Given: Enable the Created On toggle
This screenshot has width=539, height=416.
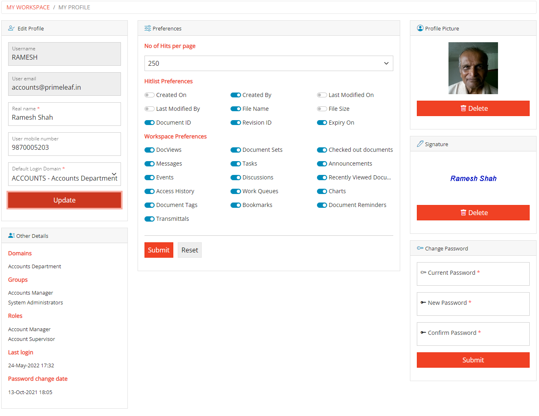Looking at the screenshot, I should coord(149,95).
